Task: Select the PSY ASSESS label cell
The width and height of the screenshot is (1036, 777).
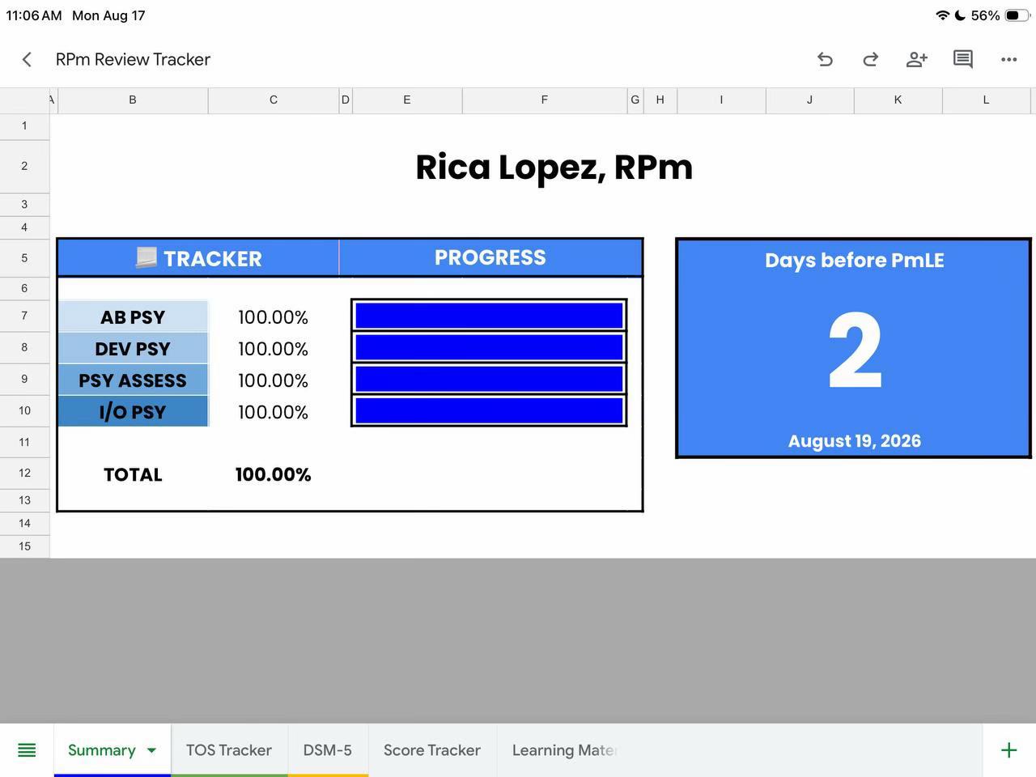Action: point(133,380)
